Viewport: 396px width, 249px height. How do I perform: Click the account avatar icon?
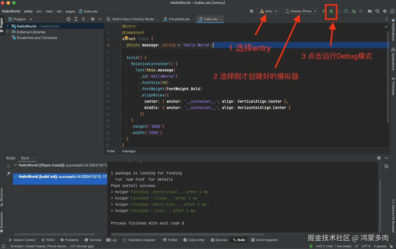tap(392, 11)
